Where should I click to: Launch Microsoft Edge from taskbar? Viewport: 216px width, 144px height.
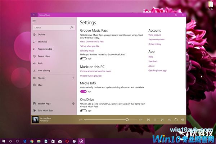click(x=25, y=141)
